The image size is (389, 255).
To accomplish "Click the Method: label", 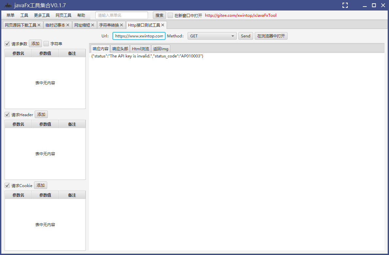I will [175, 36].
